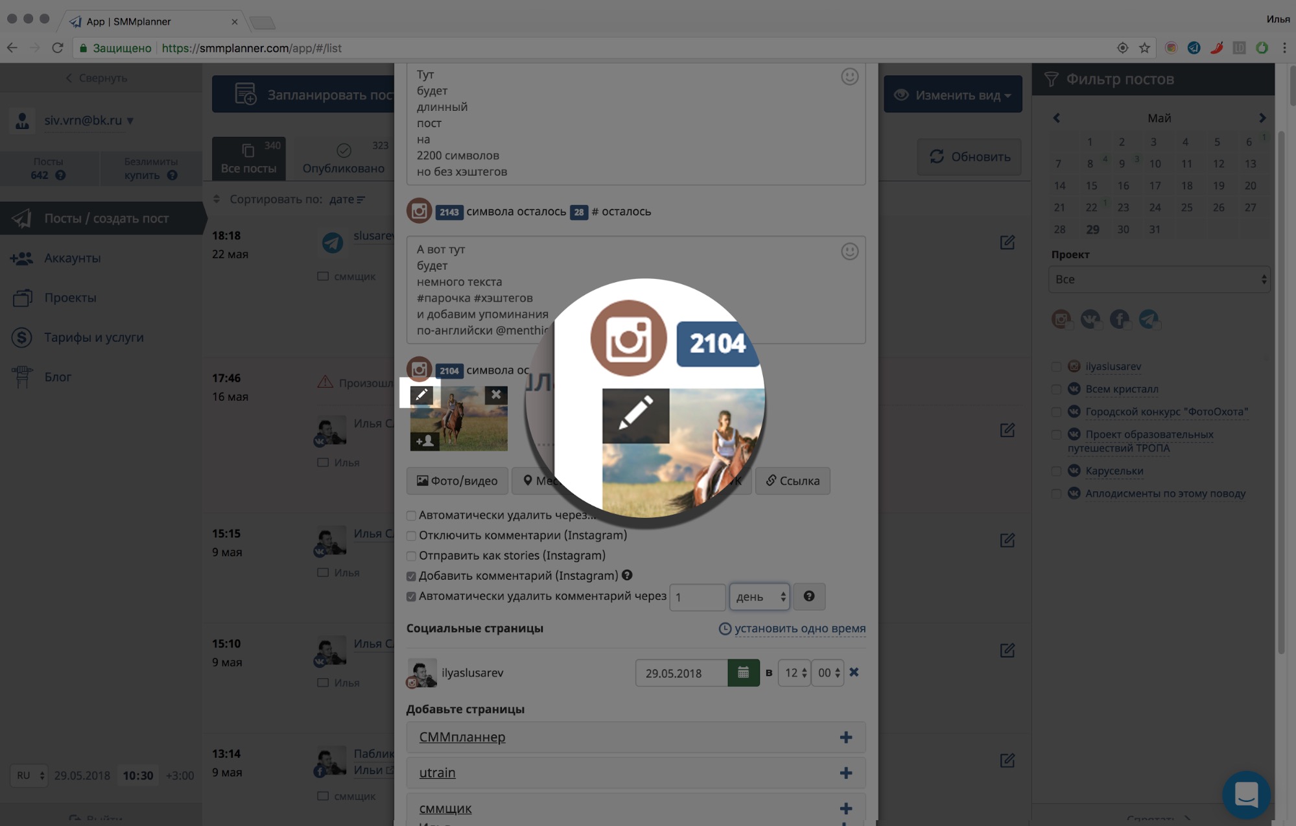Open Посты / создать пост menu item
Viewport: 1296px width, 826px height.
coord(102,218)
